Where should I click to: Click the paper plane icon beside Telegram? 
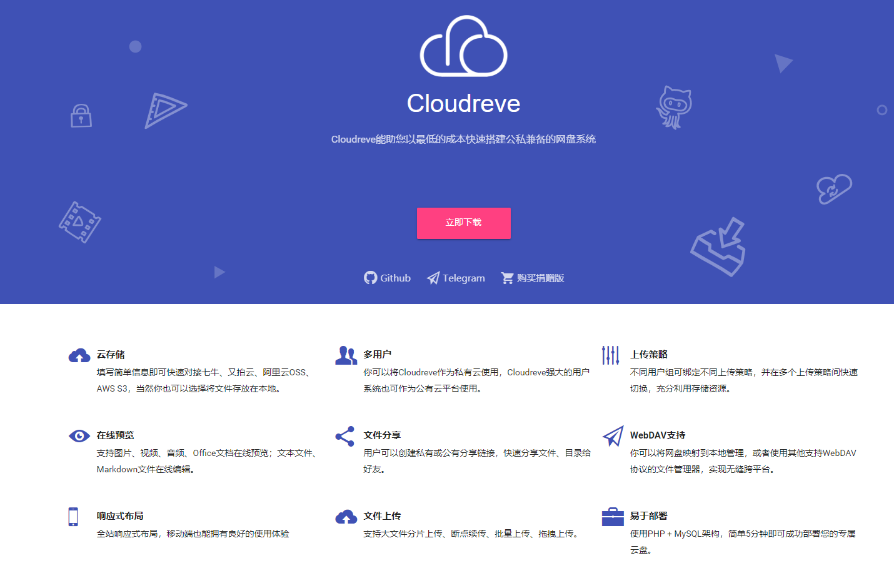(x=433, y=278)
